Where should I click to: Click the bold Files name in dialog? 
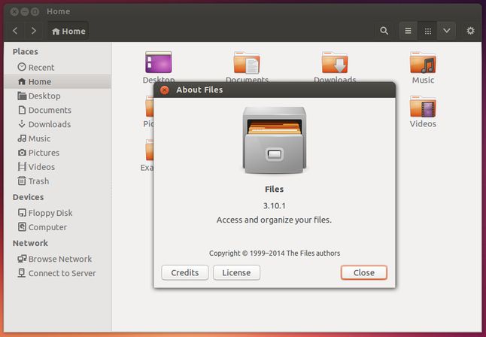[x=275, y=189]
